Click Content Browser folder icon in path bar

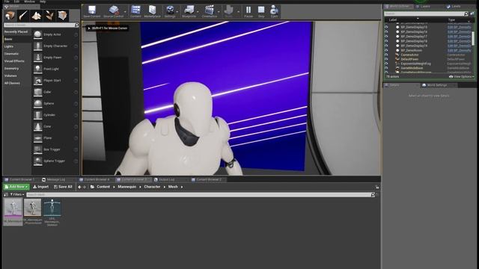(x=92, y=187)
